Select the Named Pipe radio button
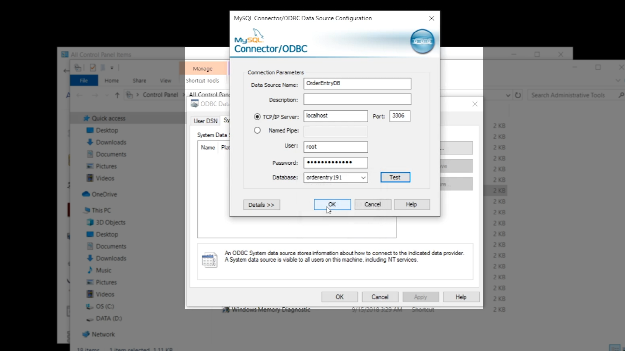 point(257,130)
